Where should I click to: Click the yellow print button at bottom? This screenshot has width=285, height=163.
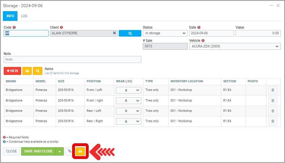[x=80, y=151]
